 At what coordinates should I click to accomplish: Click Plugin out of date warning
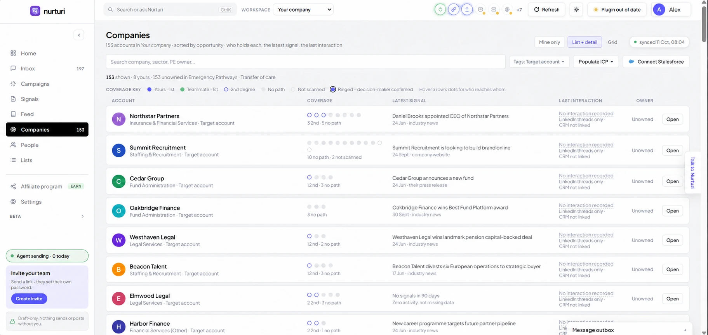(x=617, y=10)
